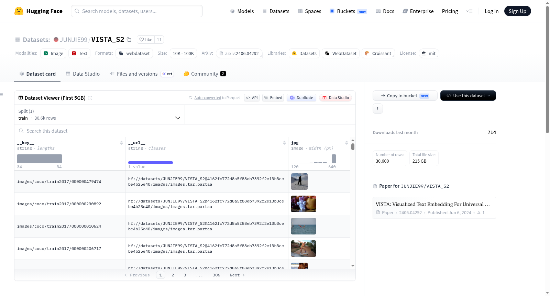Click the Log In link
Screen dimensions: 550x296
click(x=492, y=11)
